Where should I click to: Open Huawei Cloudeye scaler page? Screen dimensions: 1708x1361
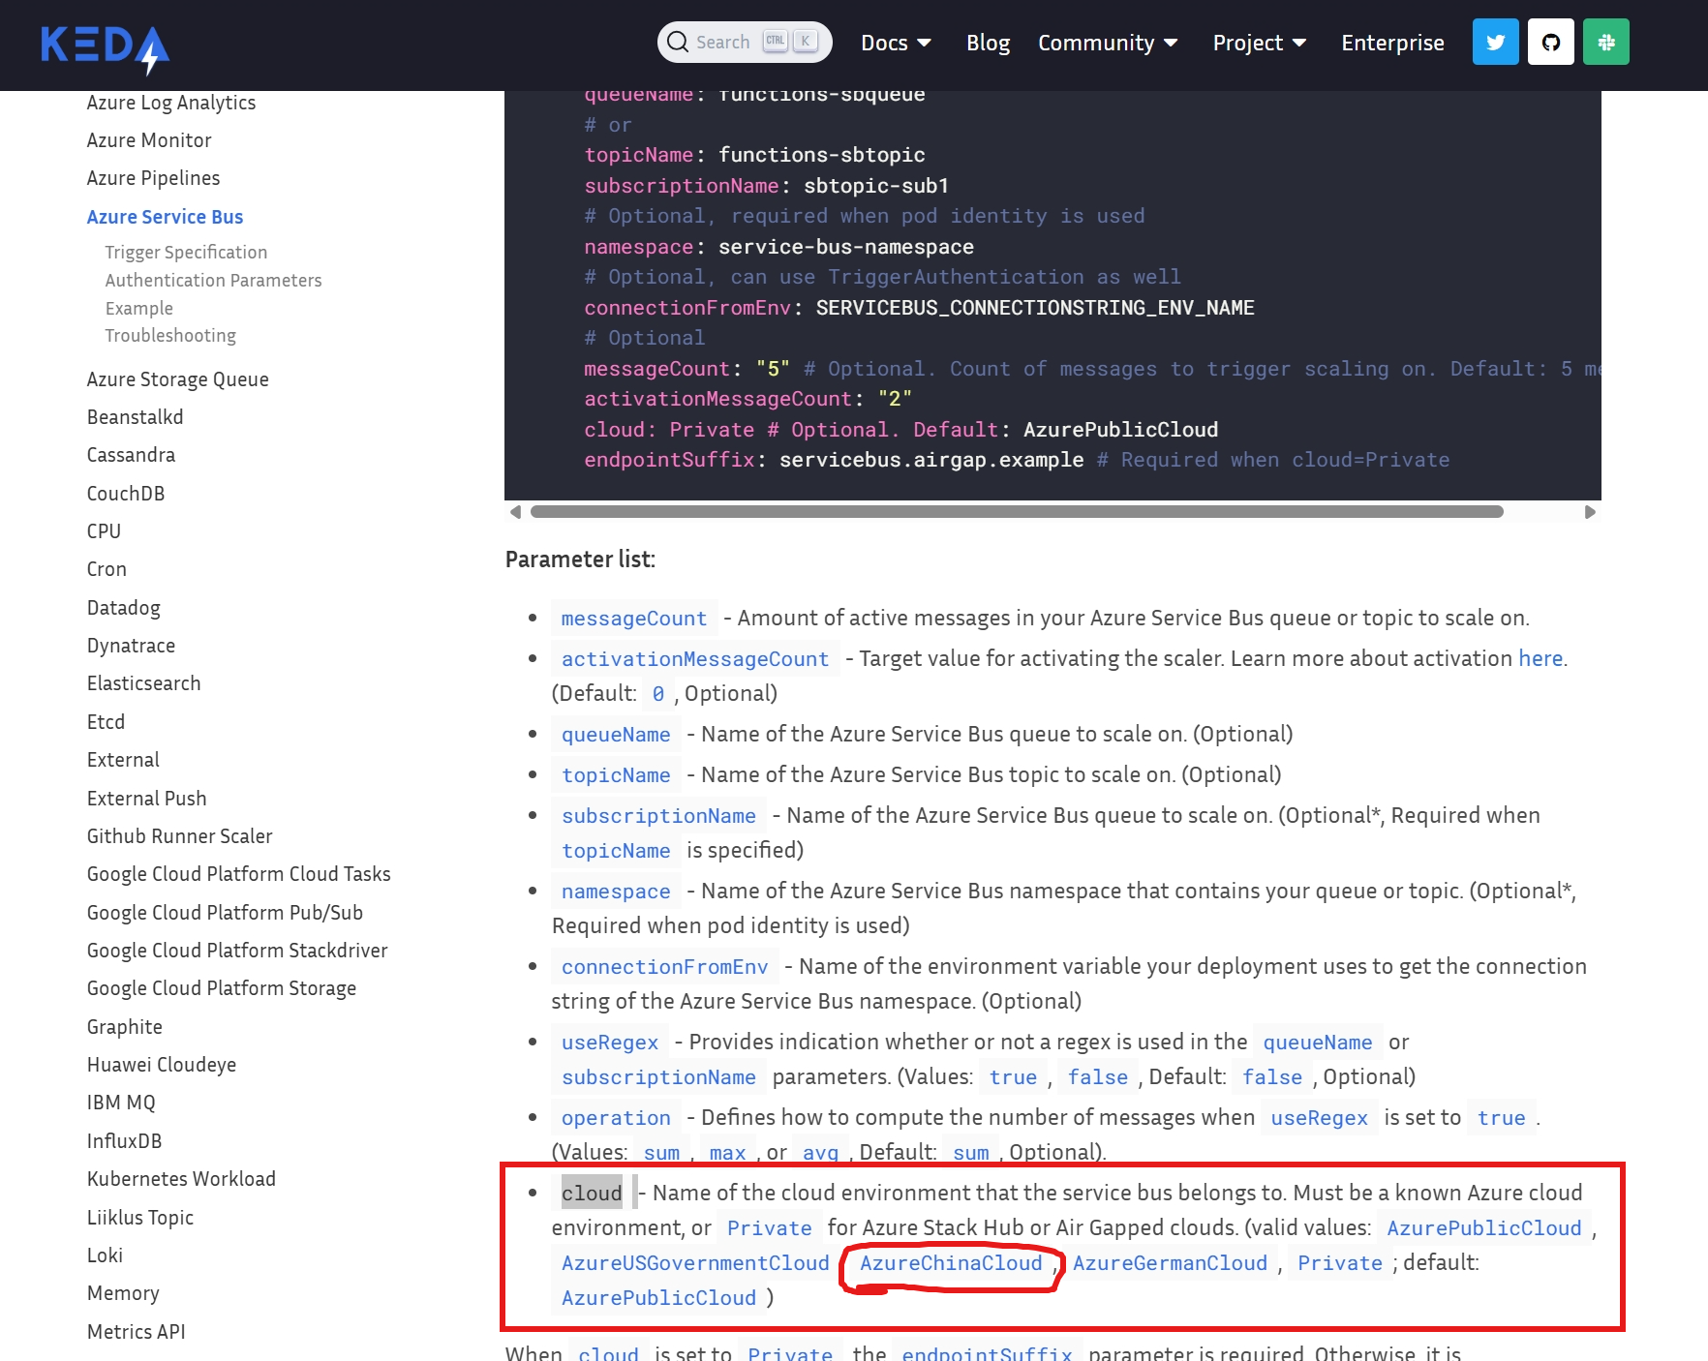coord(162,1065)
